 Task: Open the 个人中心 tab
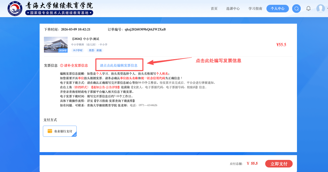click(x=278, y=9)
